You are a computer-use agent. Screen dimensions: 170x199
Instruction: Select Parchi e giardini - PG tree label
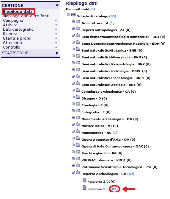click(x=102, y=153)
